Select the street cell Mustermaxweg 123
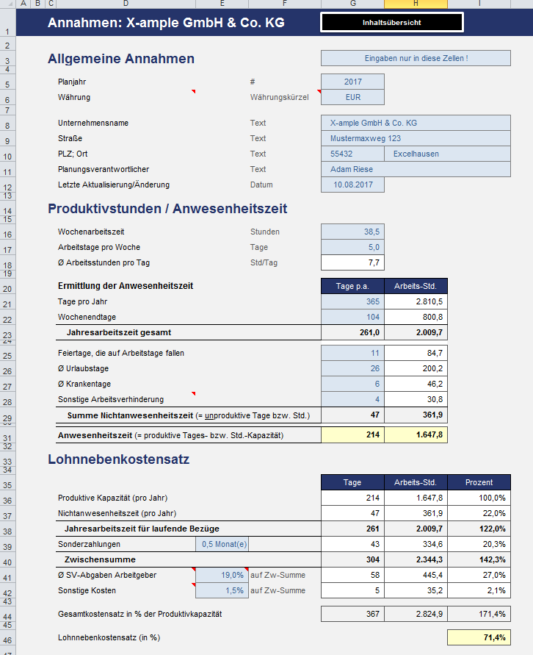This screenshot has width=533, height=655. pos(415,138)
